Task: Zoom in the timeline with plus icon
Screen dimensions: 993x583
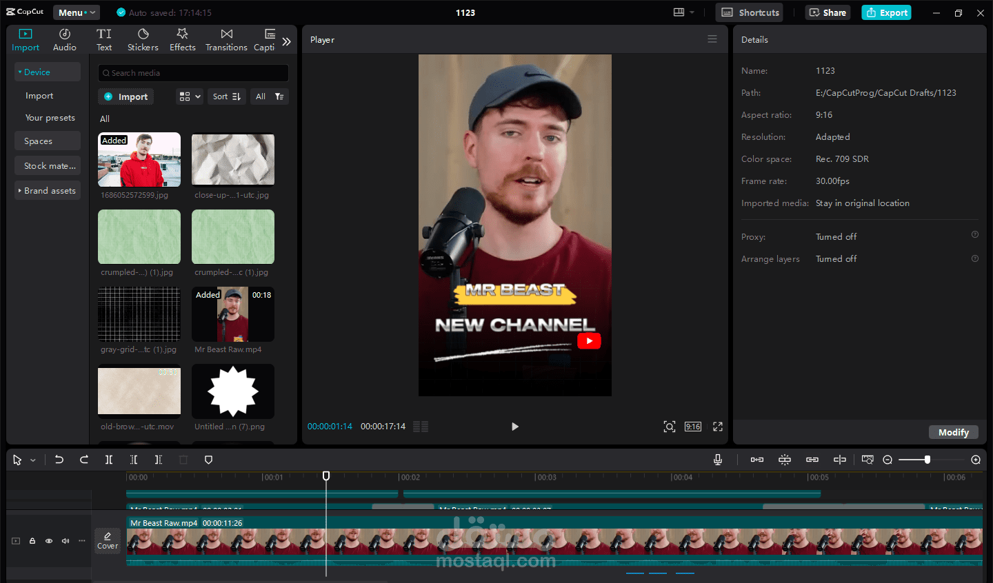Action: point(976,460)
